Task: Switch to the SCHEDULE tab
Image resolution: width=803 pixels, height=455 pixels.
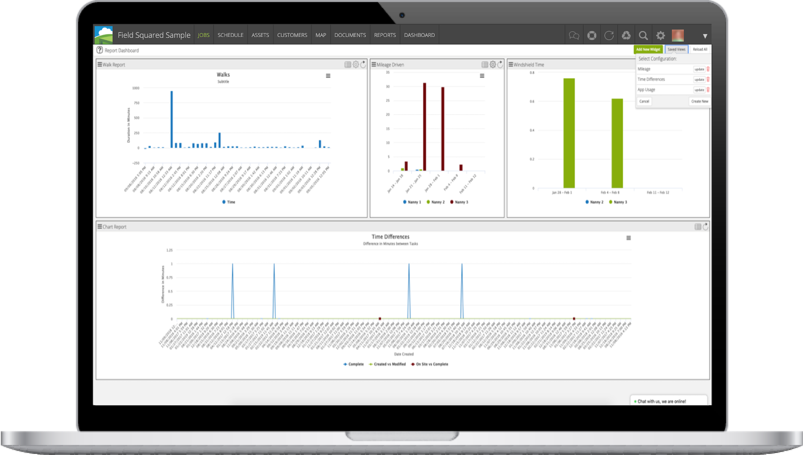Action: (231, 35)
